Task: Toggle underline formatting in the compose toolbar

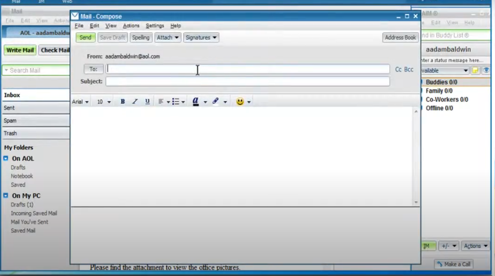Action: point(147,101)
